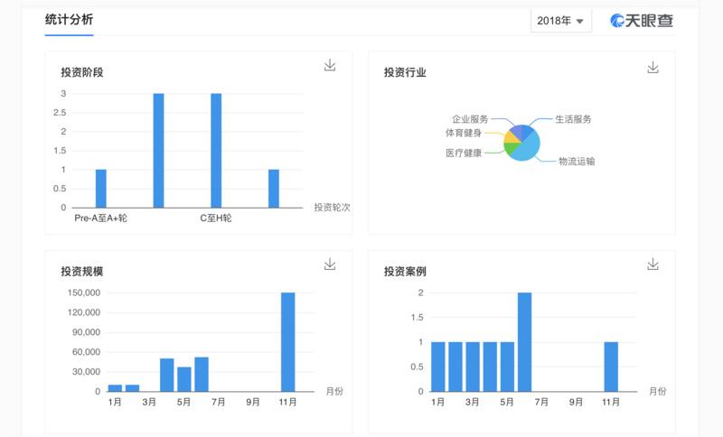Click the C至H轮 bar in 投资阶段

216,152
